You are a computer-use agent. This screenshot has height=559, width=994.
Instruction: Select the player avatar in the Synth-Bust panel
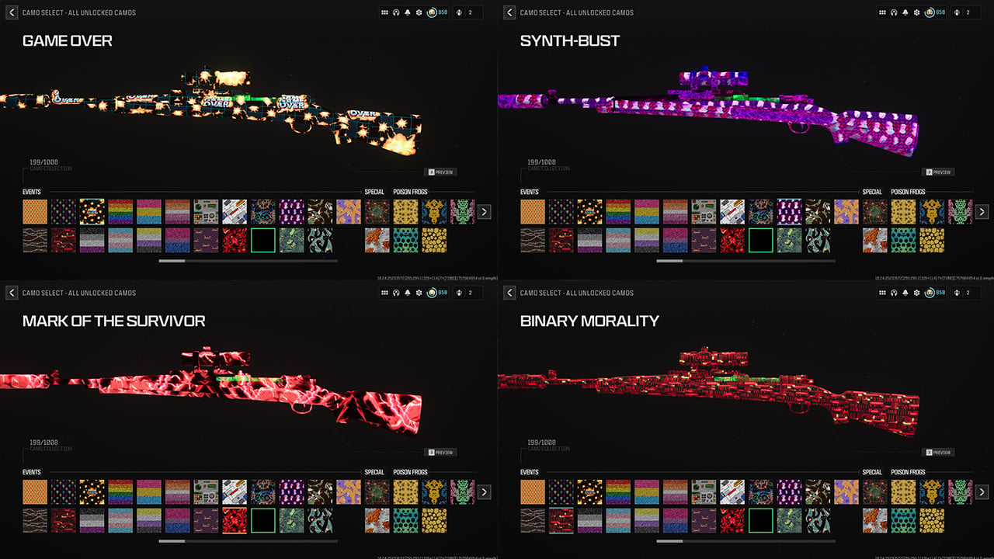click(x=930, y=12)
